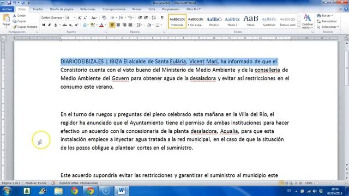Toggle show paragraph marks (¶)
This screenshot has width=349, height=196.
(x=162, y=17)
